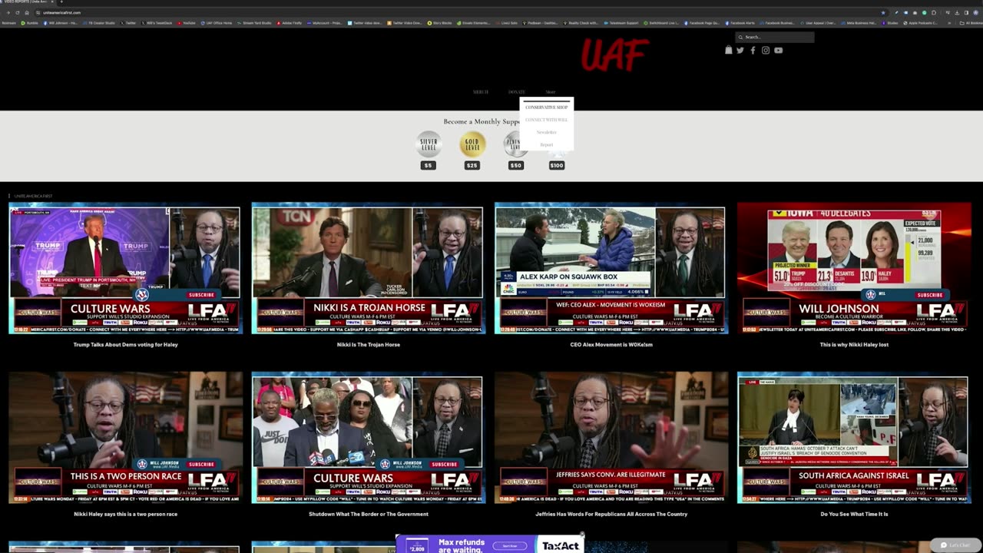Click the $100 donation button
Screen dimensions: 983x553
coord(557,165)
